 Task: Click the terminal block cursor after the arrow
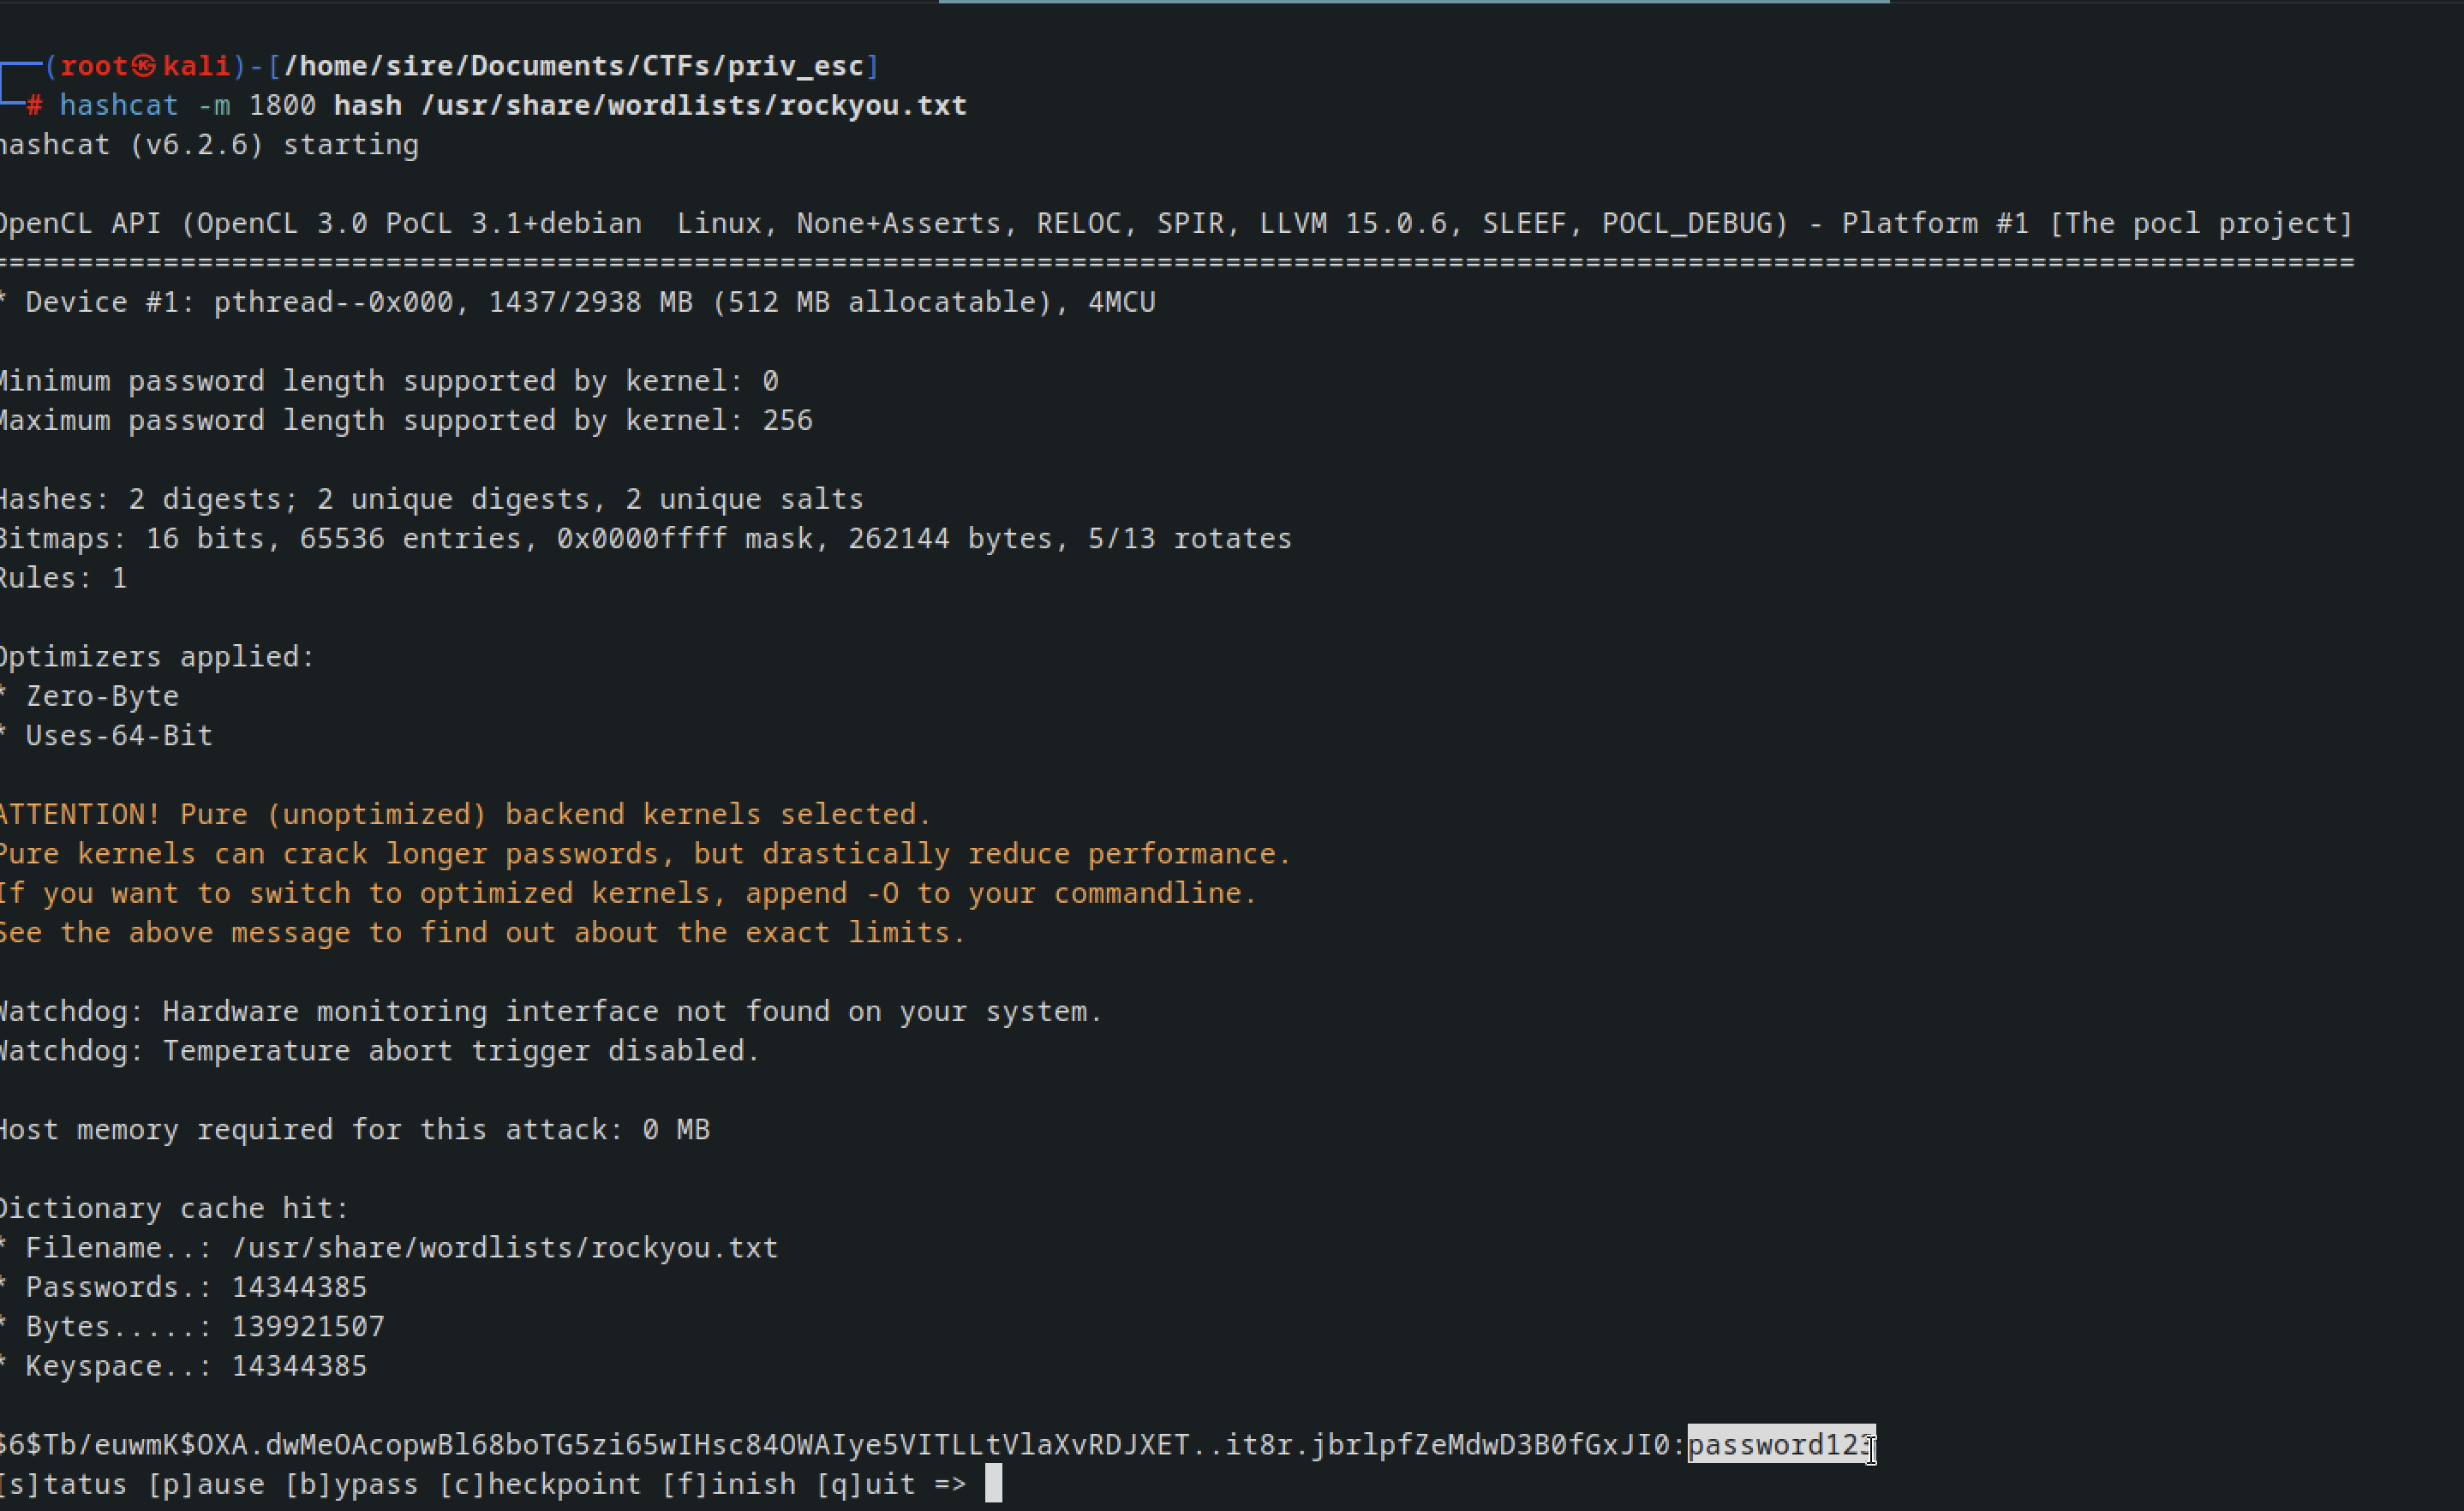click(x=993, y=1484)
